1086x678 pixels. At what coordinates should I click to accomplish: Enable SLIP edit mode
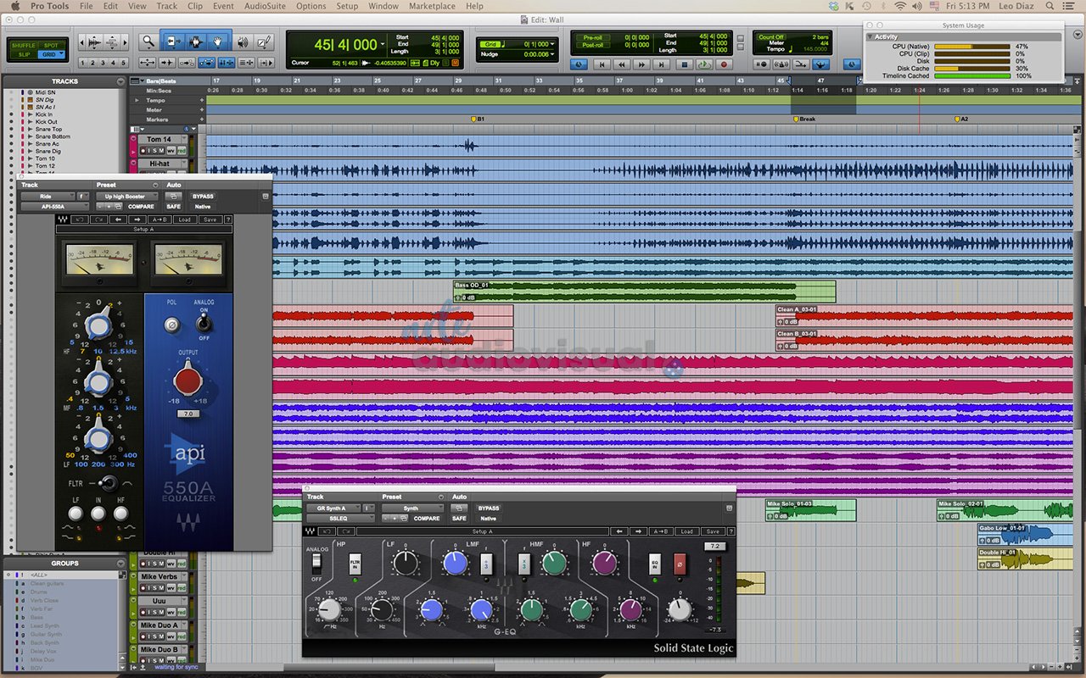click(x=23, y=54)
